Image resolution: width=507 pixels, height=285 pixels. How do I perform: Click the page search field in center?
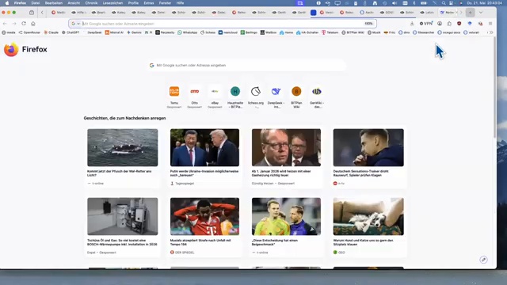point(247,65)
